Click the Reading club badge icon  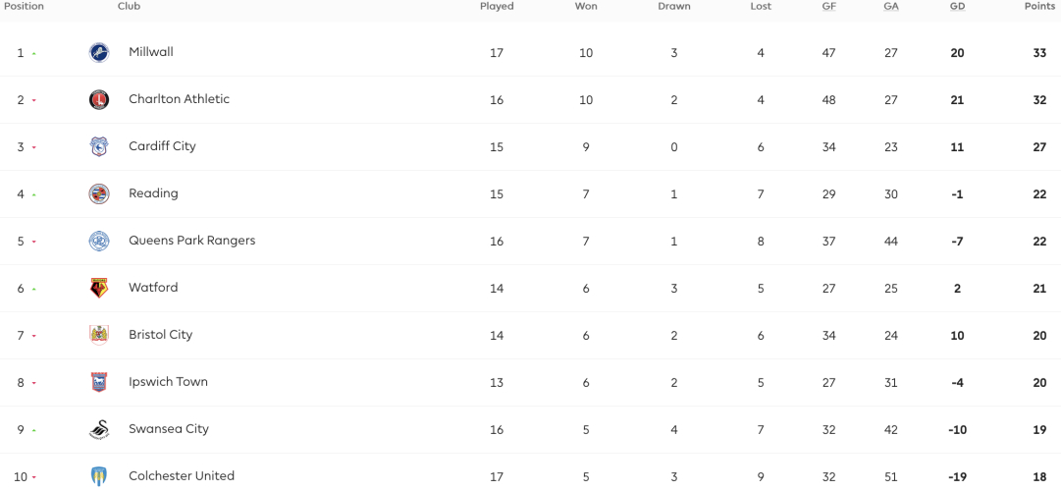99,193
